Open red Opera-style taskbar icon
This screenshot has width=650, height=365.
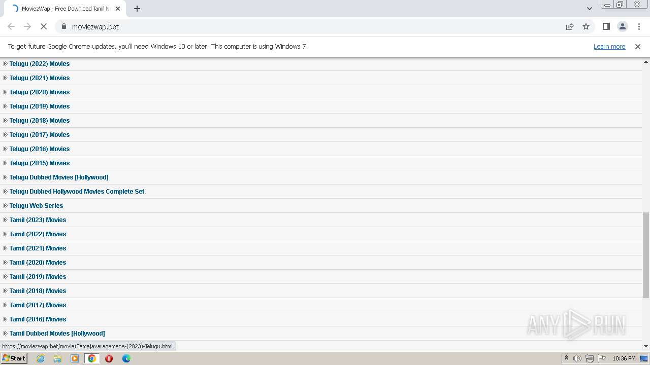coord(109,358)
